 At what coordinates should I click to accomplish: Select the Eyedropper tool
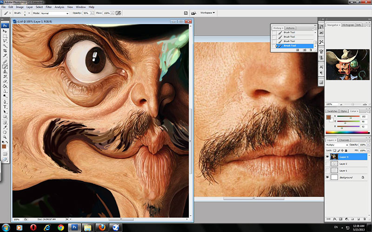pyautogui.click(x=5, y=127)
